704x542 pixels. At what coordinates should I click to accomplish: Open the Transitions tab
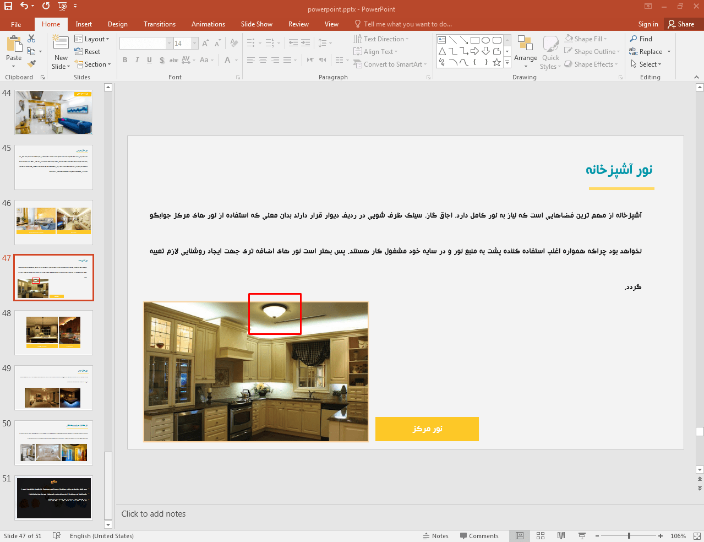(x=159, y=24)
